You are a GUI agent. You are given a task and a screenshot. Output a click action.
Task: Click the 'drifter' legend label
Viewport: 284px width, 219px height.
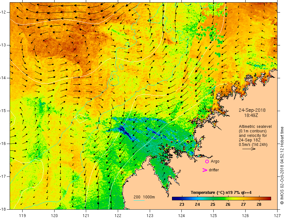click(x=214, y=170)
